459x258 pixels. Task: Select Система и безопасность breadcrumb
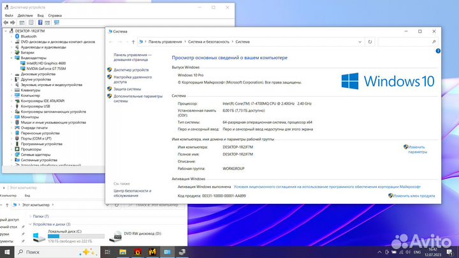tap(208, 42)
